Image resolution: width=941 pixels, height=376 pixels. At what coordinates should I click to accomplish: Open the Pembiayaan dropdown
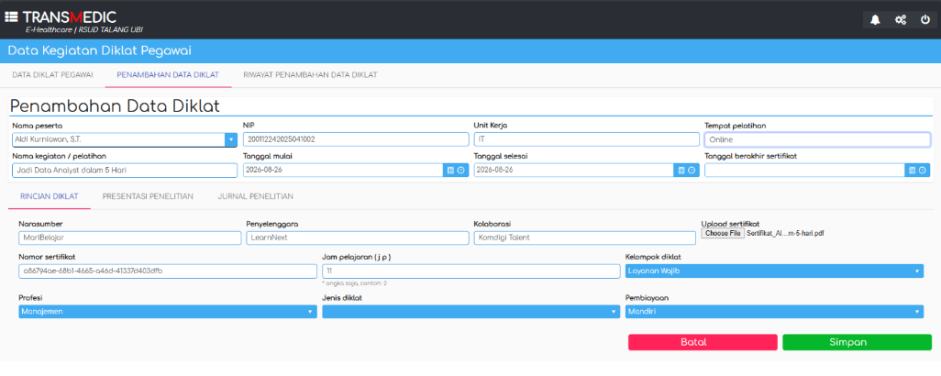[774, 312]
